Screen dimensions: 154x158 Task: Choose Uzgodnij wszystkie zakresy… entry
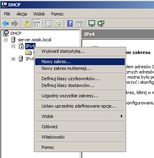[80, 96]
